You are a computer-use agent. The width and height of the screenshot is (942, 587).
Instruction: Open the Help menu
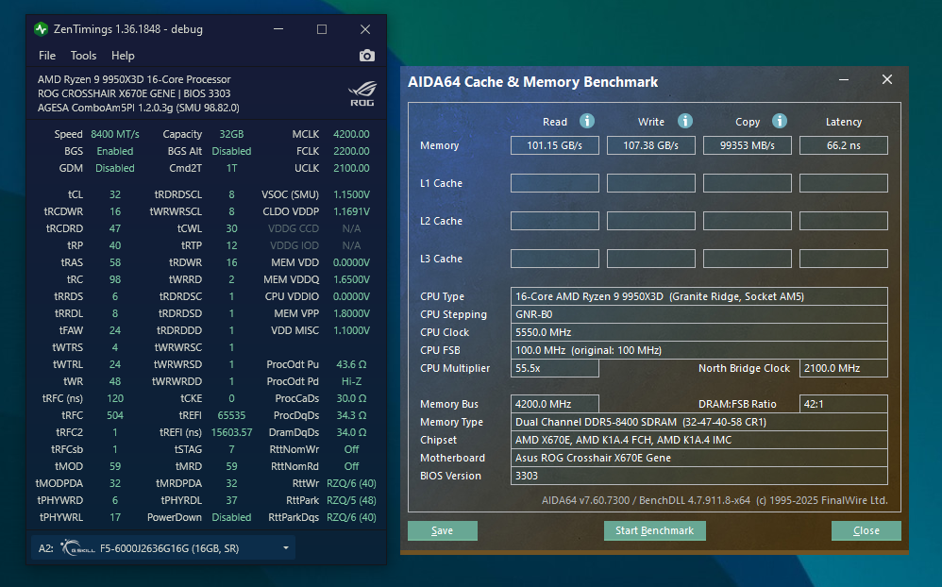123,56
